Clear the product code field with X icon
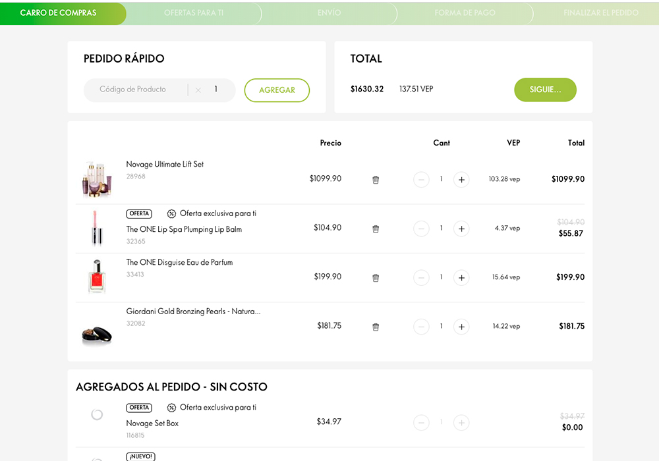659x461 pixels. coord(198,90)
